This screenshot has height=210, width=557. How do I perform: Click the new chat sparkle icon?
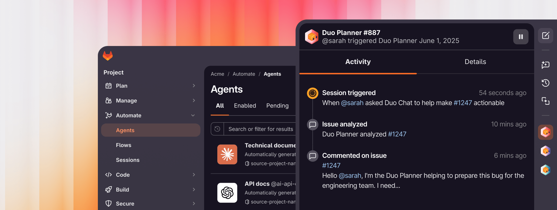pos(545,65)
